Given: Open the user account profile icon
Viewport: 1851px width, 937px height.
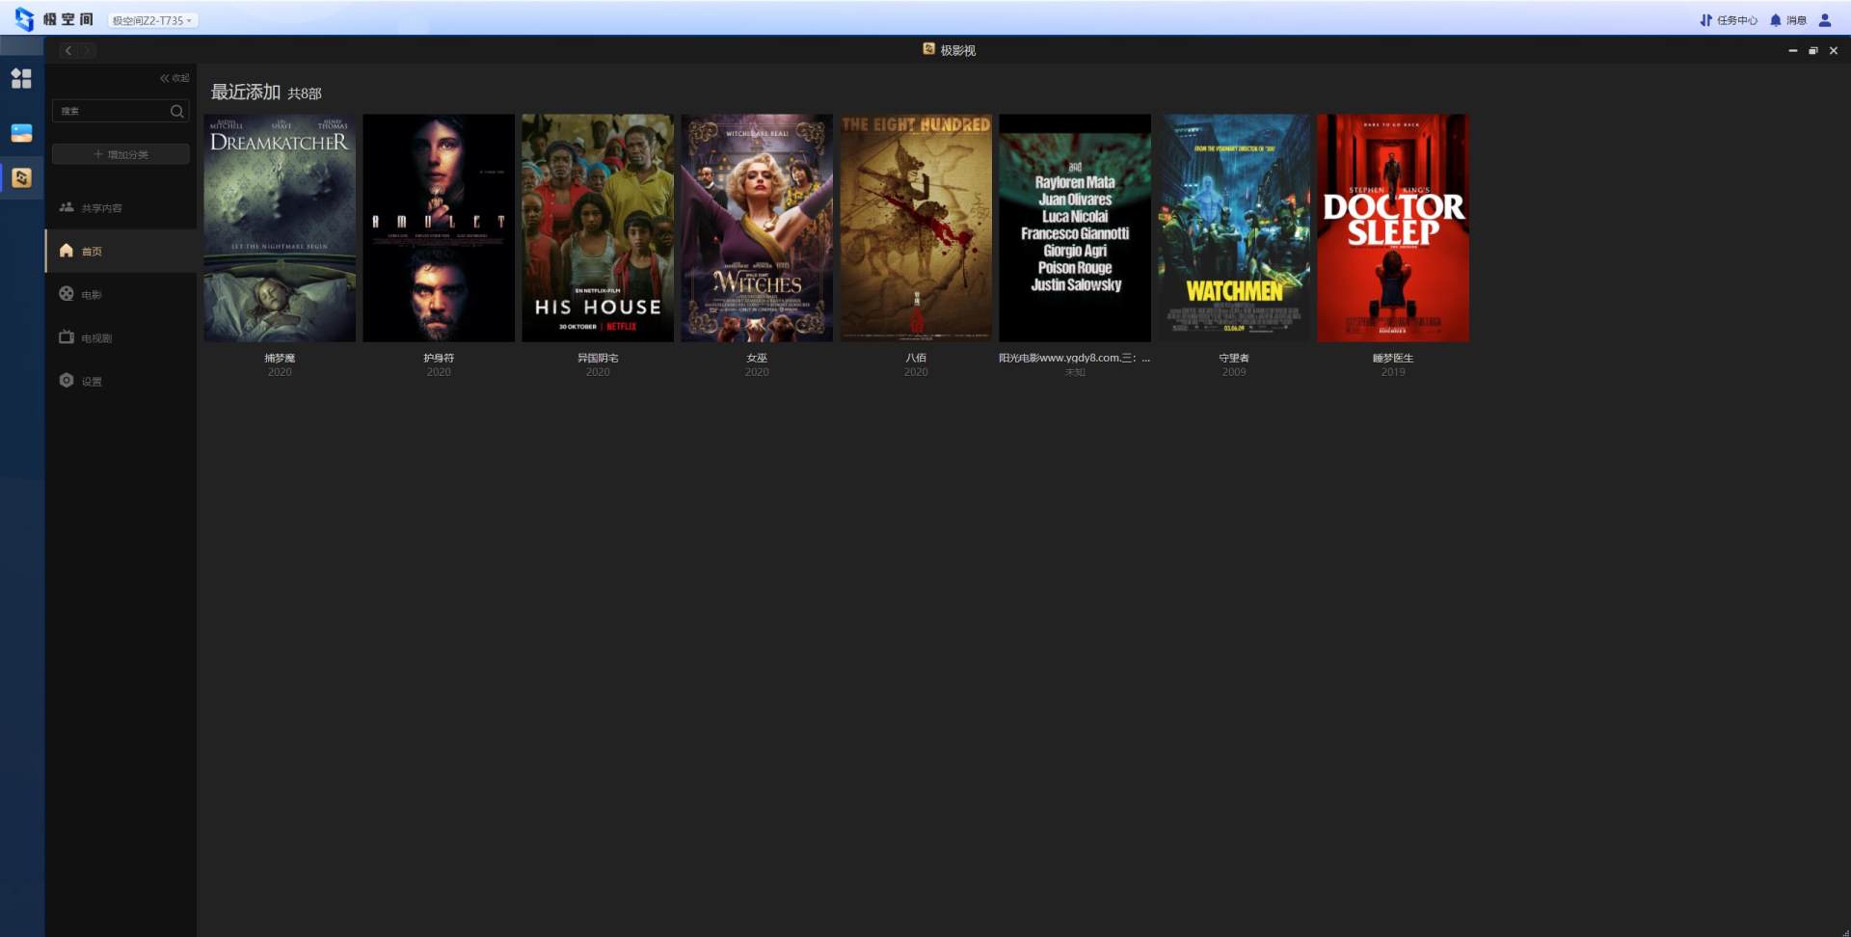Looking at the screenshot, I should click(x=1824, y=20).
